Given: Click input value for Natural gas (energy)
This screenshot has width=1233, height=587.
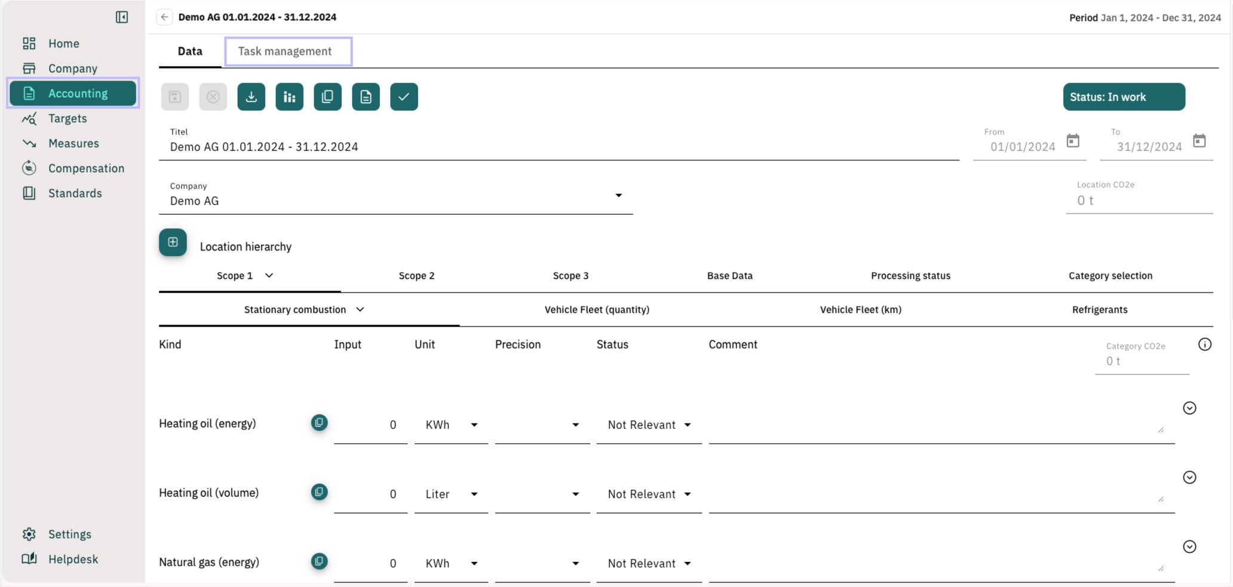Looking at the screenshot, I should click(x=370, y=563).
